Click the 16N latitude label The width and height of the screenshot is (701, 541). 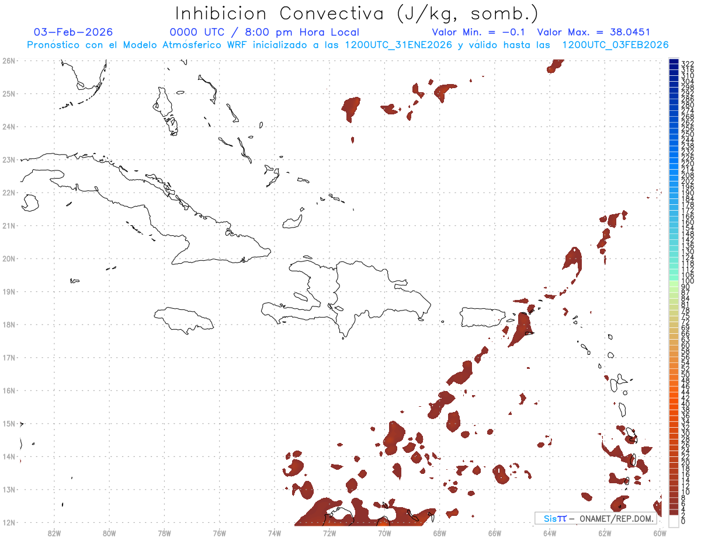point(8,390)
